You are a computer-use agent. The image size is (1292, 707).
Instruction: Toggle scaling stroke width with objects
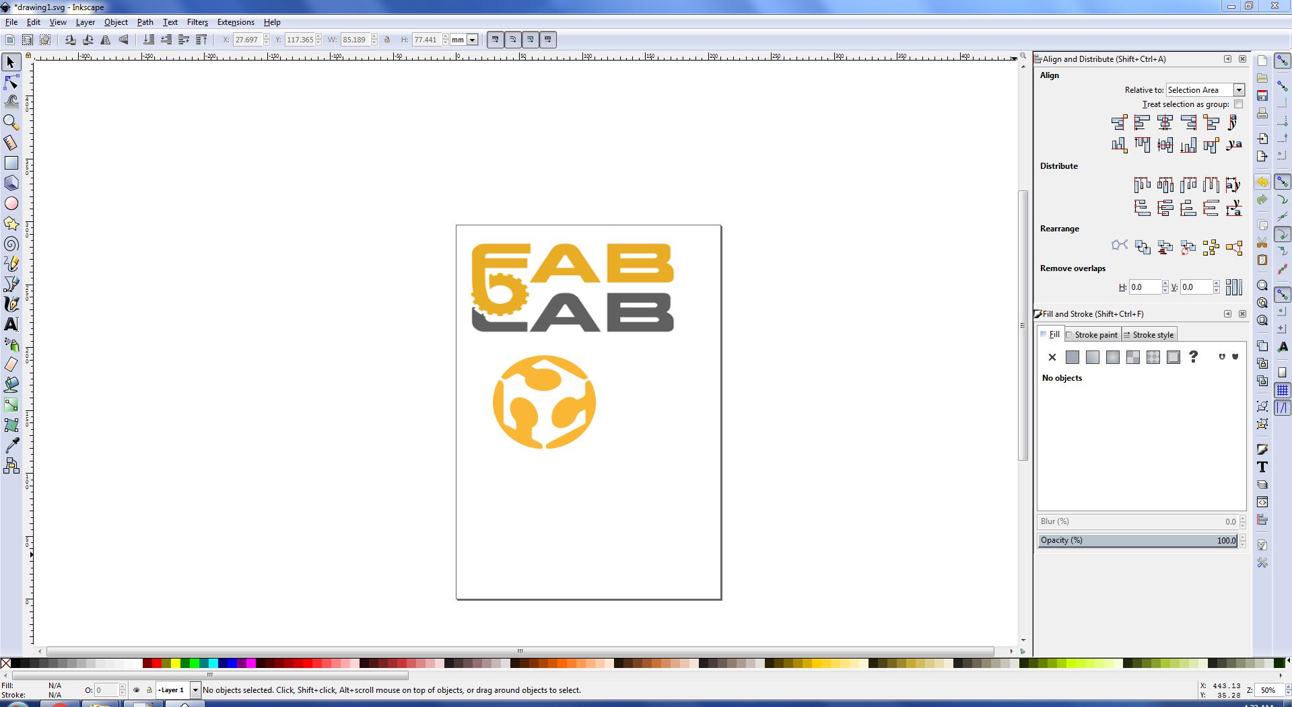coord(496,40)
